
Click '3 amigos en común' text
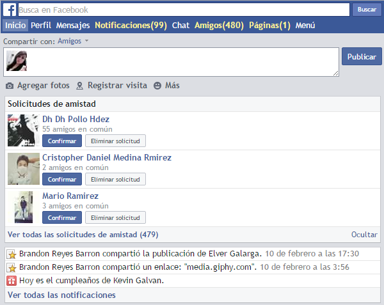pyautogui.click(x=76, y=206)
